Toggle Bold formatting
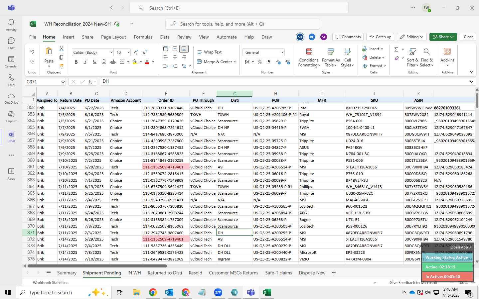 click(76, 62)
